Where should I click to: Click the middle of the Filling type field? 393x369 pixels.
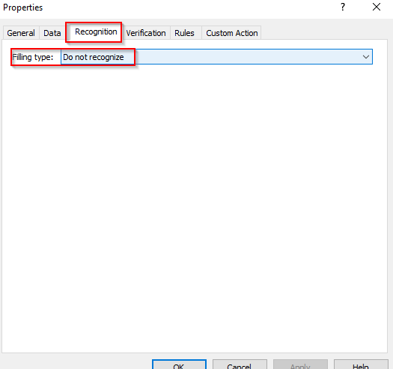tap(216, 57)
